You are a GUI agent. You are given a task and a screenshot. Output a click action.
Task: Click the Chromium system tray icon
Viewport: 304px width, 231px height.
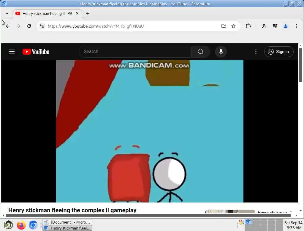coord(248,222)
